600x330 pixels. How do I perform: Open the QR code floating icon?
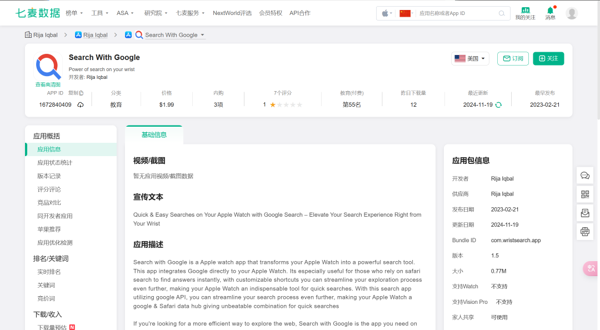pos(585,194)
